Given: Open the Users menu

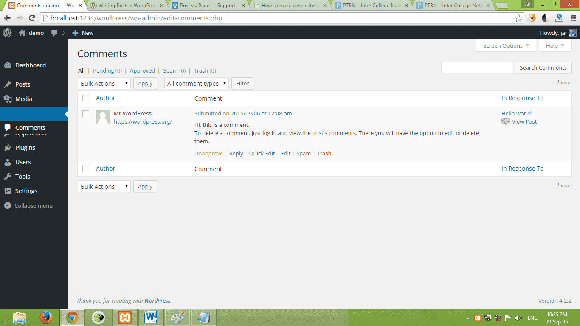Looking at the screenshot, I should point(23,162).
